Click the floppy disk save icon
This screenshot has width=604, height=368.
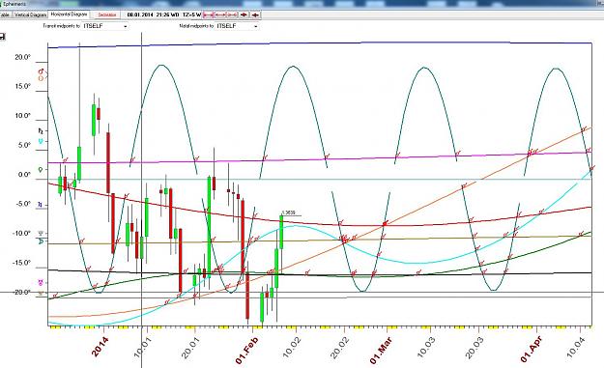point(2,37)
